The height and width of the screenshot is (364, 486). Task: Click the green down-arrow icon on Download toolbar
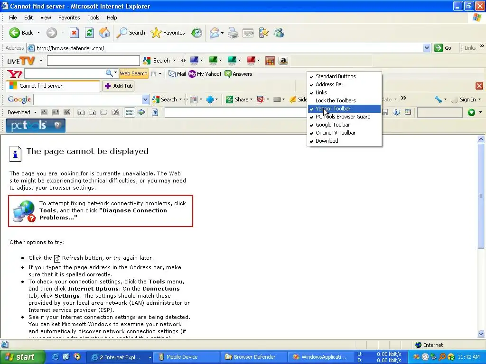471,112
